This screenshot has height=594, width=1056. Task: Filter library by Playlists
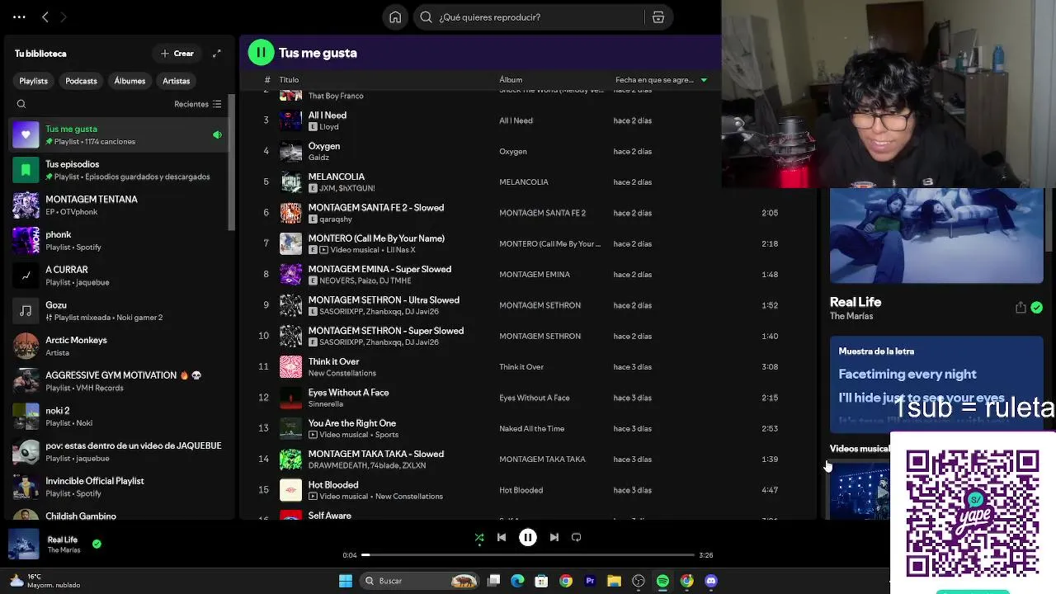point(34,81)
